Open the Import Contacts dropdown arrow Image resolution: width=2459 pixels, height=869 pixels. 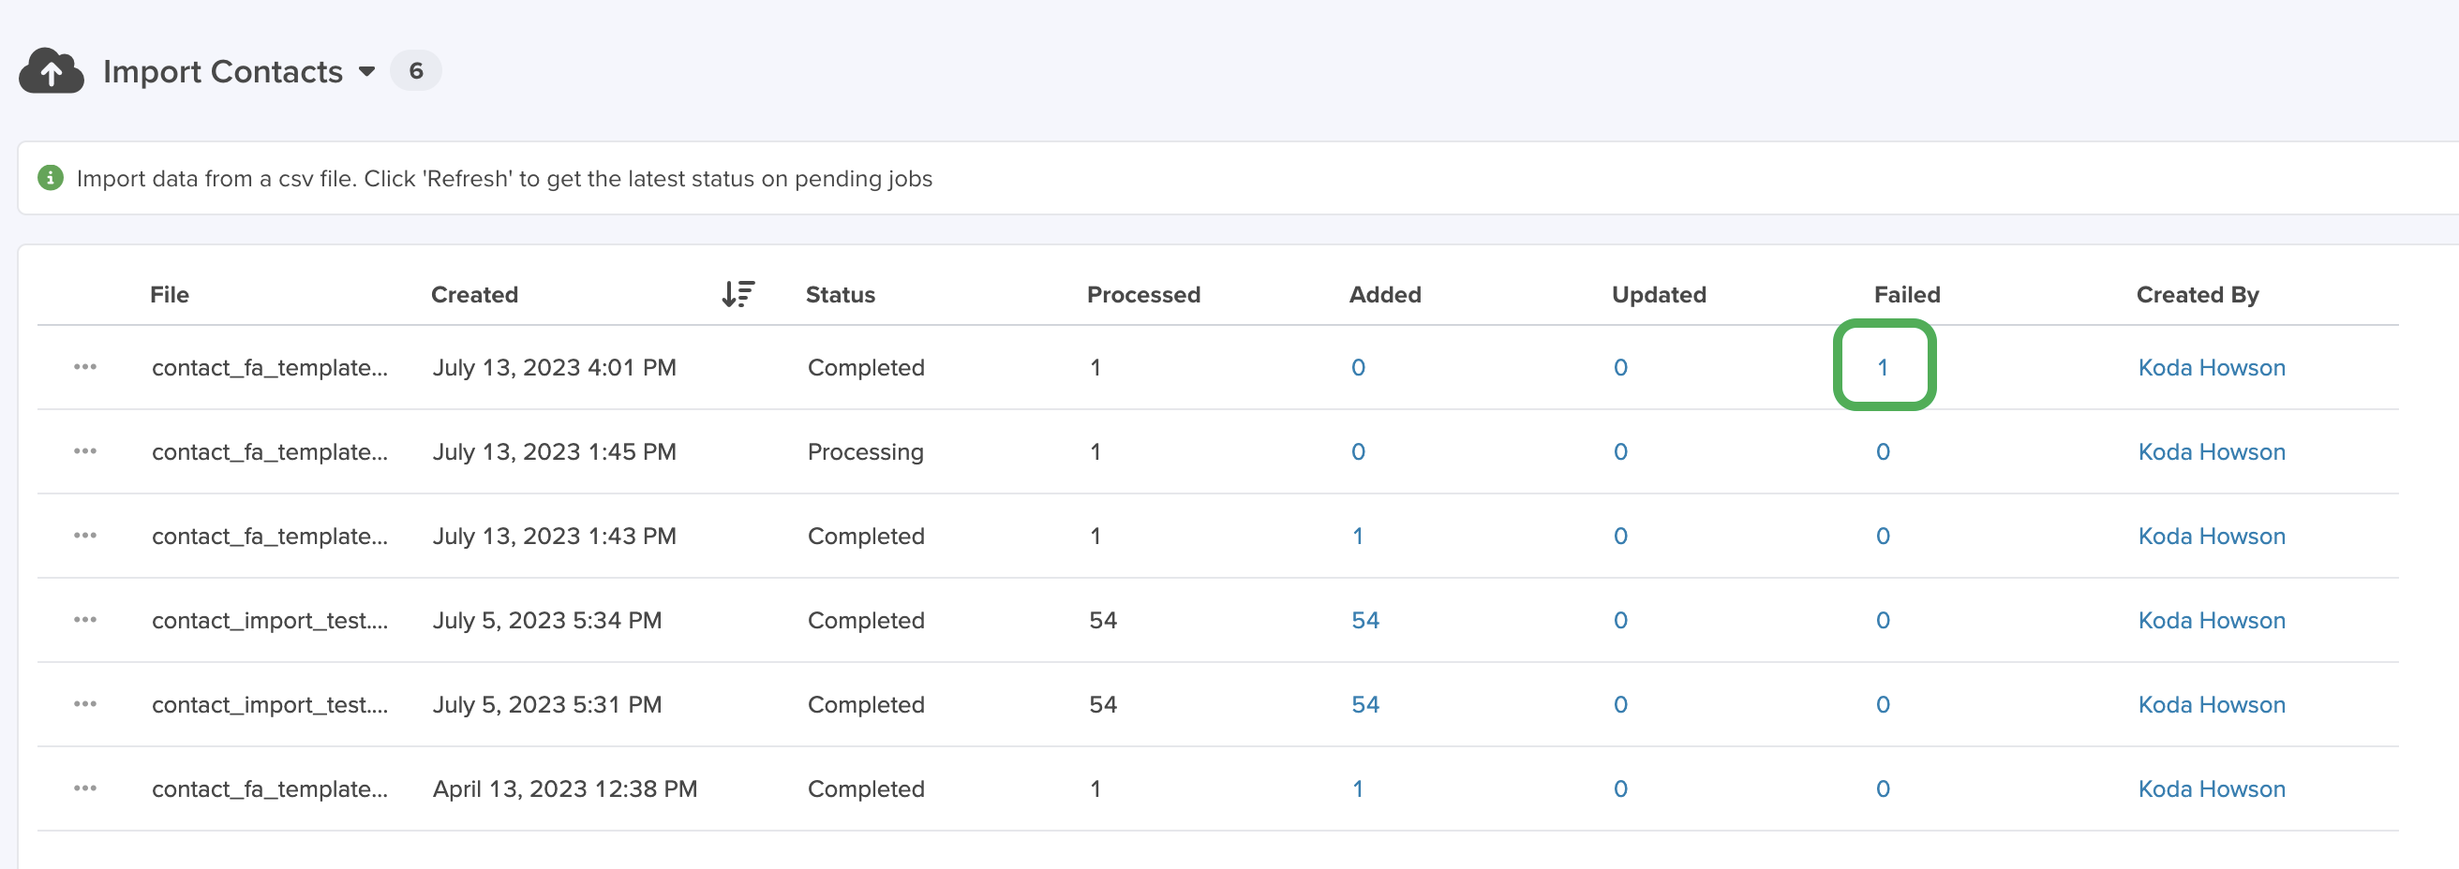tap(366, 71)
